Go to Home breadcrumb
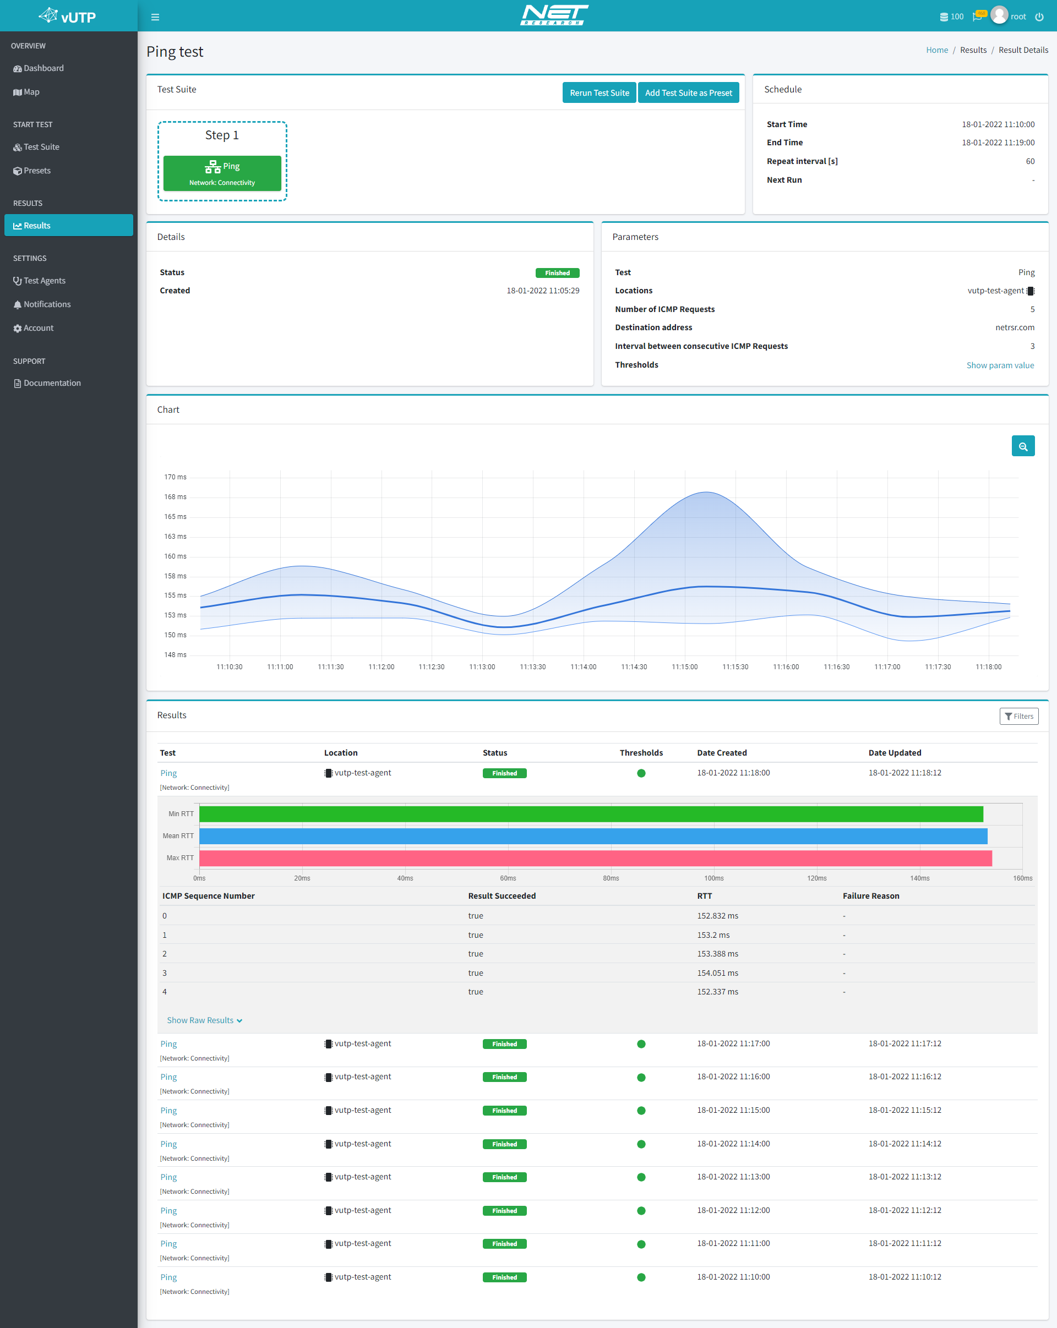 [x=936, y=50]
